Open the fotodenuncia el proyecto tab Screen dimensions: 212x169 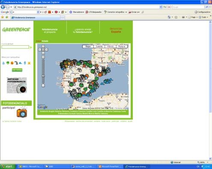pyautogui.click(x=50, y=31)
